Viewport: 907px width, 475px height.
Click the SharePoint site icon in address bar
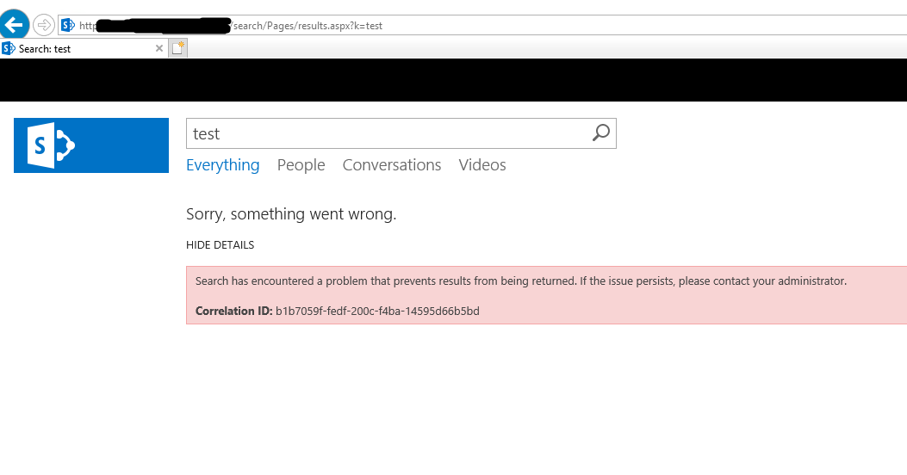pyautogui.click(x=69, y=25)
